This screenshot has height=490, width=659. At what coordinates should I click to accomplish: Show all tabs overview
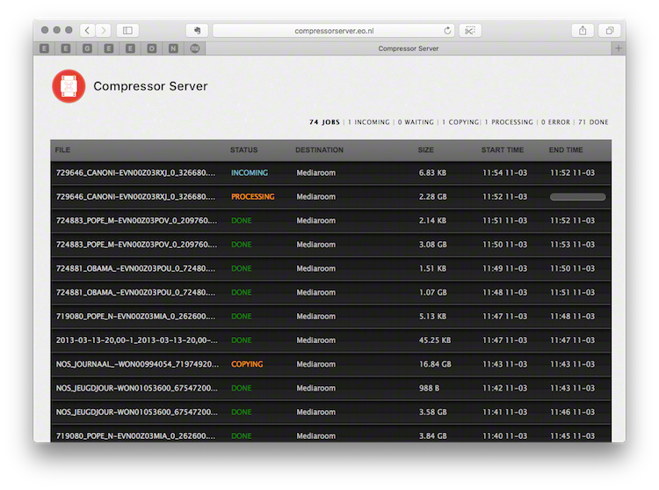(610, 30)
